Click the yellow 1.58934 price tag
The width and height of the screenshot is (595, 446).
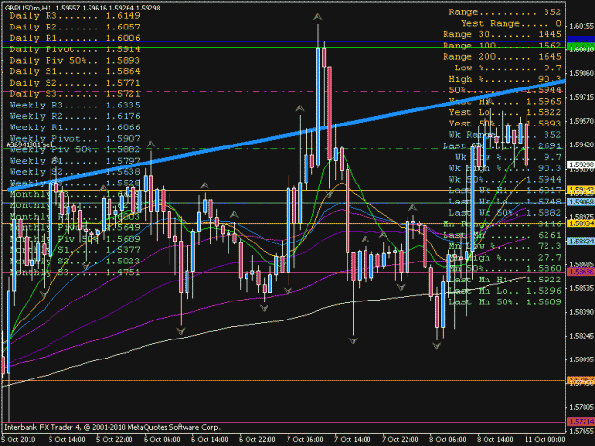point(581,223)
